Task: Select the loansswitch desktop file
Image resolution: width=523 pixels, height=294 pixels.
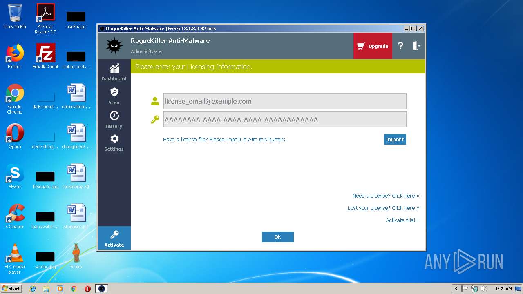Action: (45, 220)
